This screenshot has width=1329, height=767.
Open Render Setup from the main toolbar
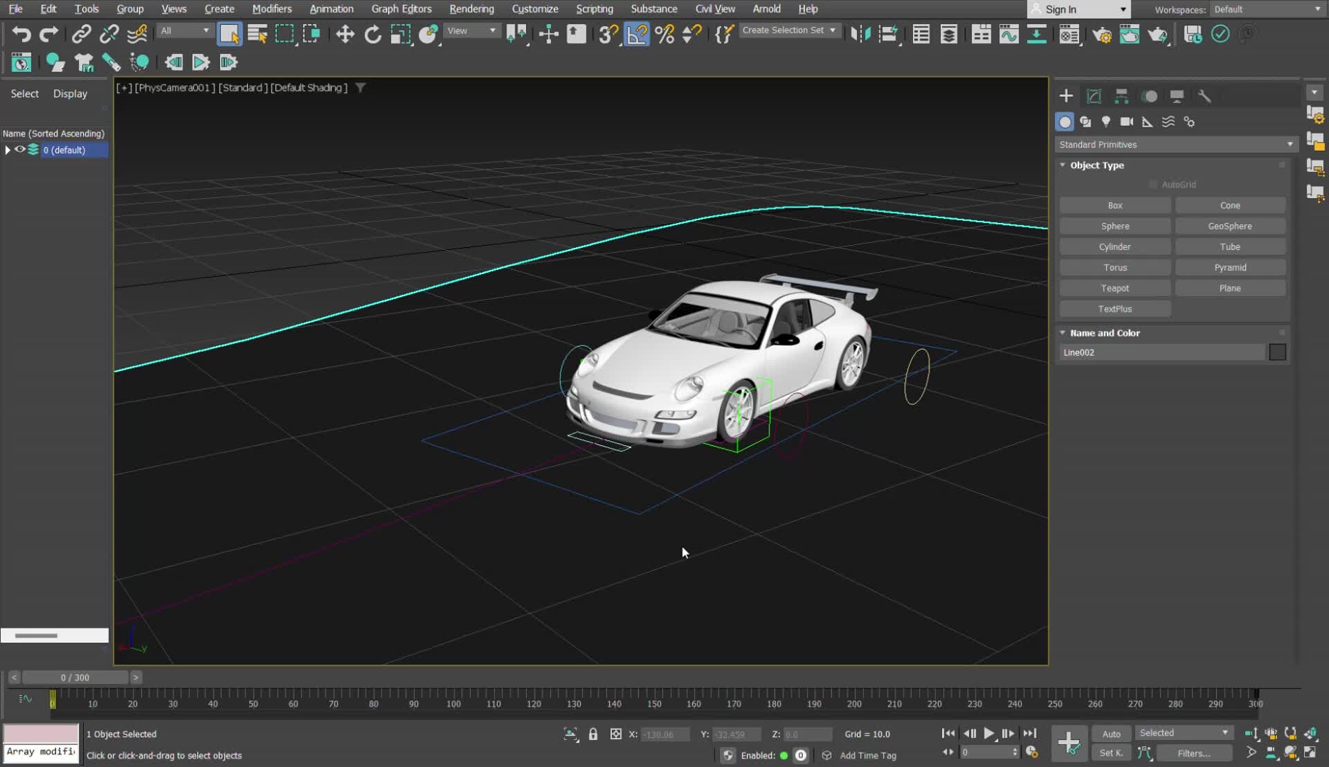[1103, 34]
